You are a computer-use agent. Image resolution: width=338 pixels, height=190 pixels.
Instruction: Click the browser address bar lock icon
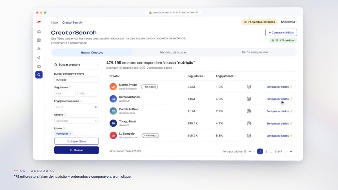(150, 12)
